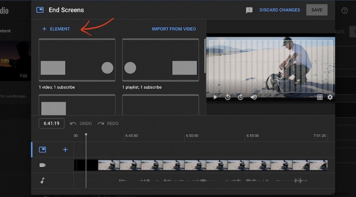Viewport: 356px width, 197px height.
Task: Click the video track camera icon
Action: click(42, 165)
